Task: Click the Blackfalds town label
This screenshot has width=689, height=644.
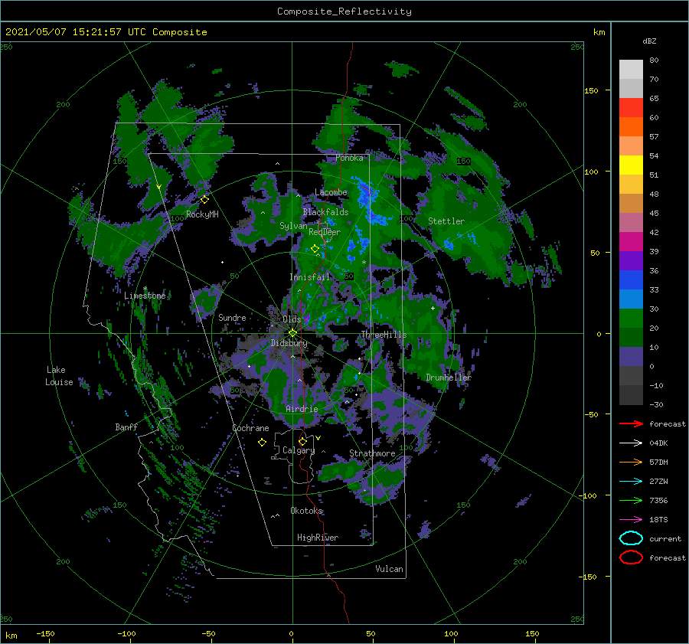Action: [325, 212]
